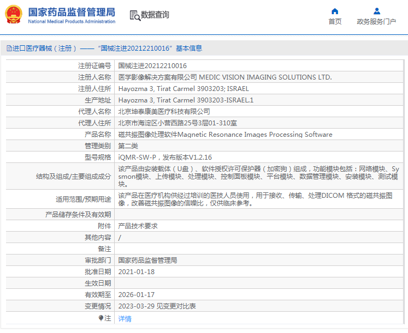Open the 数据查询 search icon
Screen dimensions: 408x333
(135, 16)
